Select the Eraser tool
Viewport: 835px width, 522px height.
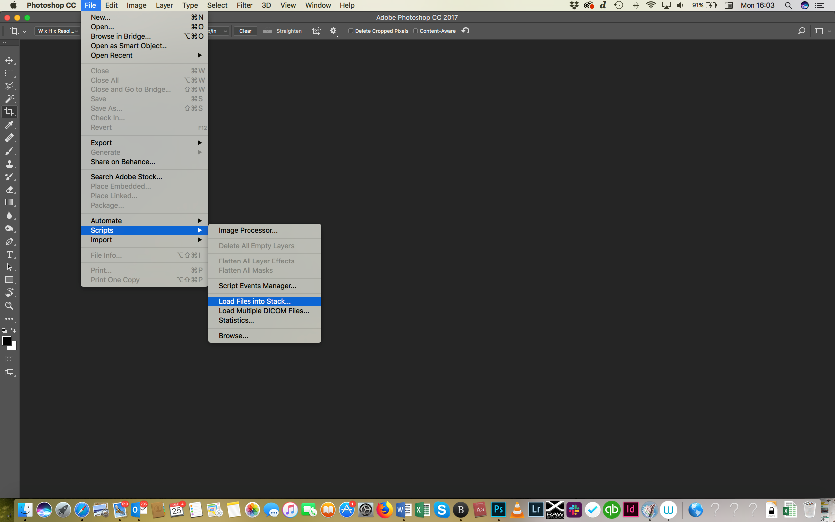tap(9, 189)
